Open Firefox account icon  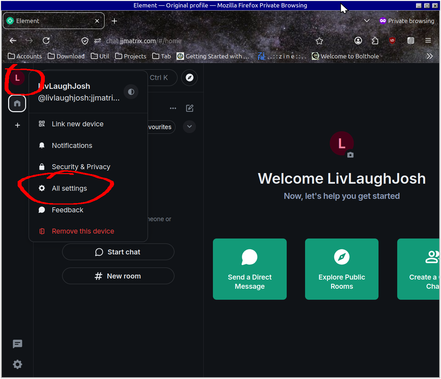(x=358, y=41)
